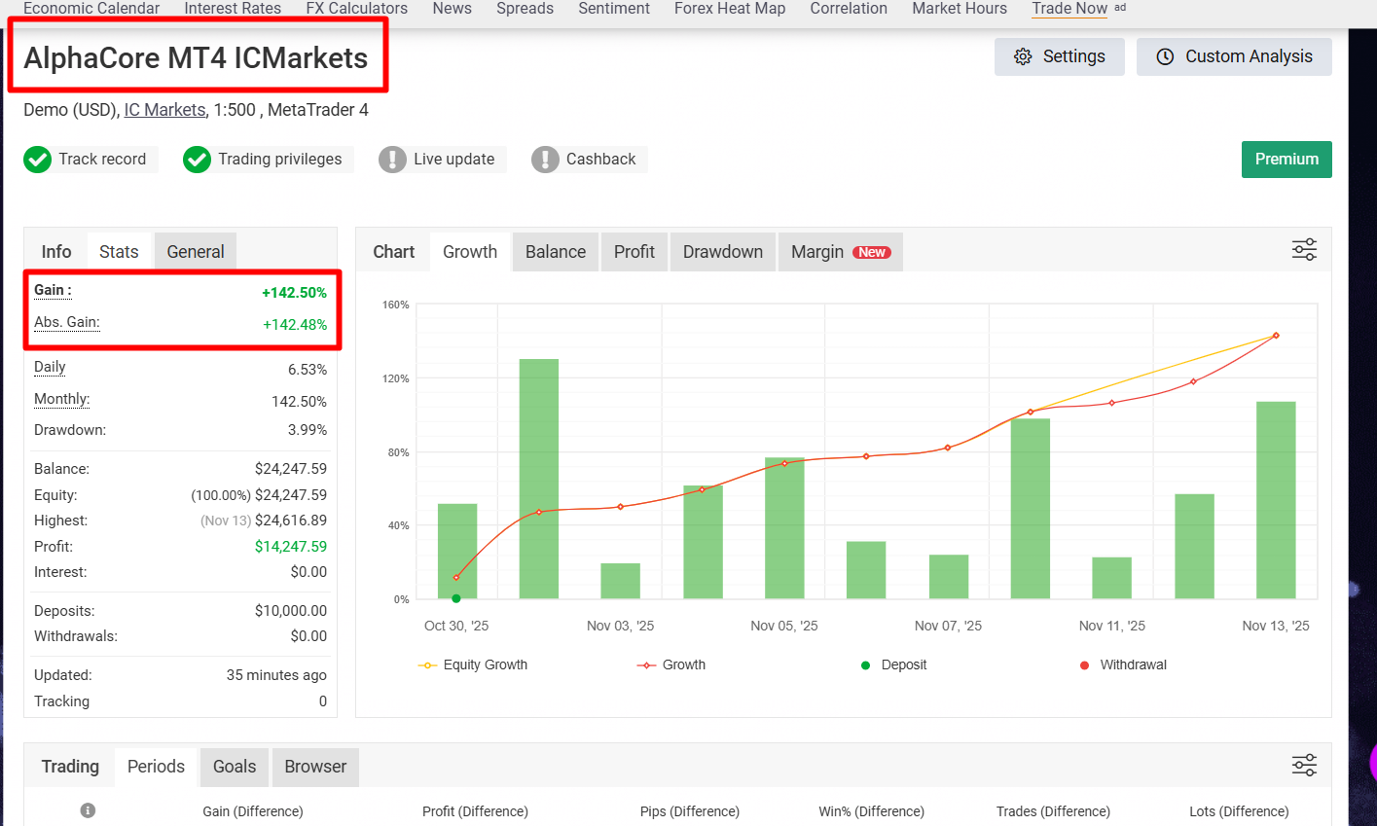The height and width of the screenshot is (826, 1377).
Task: Click the Balance value $24,247.59
Action: click(291, 469)
